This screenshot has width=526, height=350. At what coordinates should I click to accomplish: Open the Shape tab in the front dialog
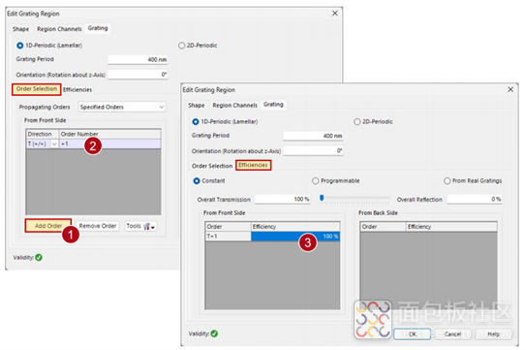(x=197, y=105)
